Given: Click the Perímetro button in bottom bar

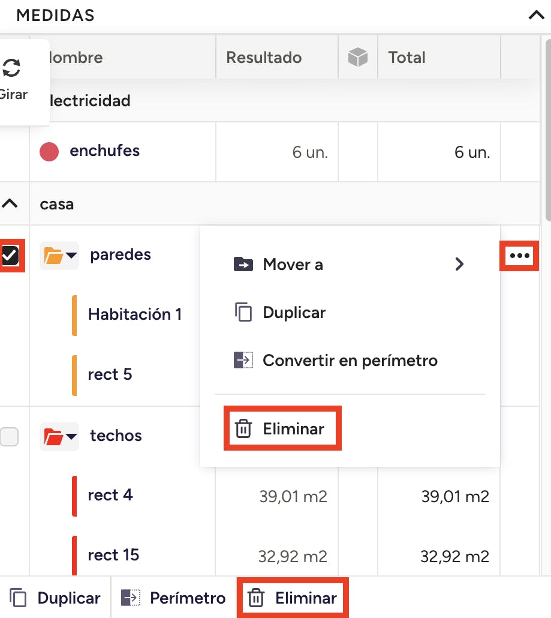Looking at the screenshot, I should coord(173,598).
